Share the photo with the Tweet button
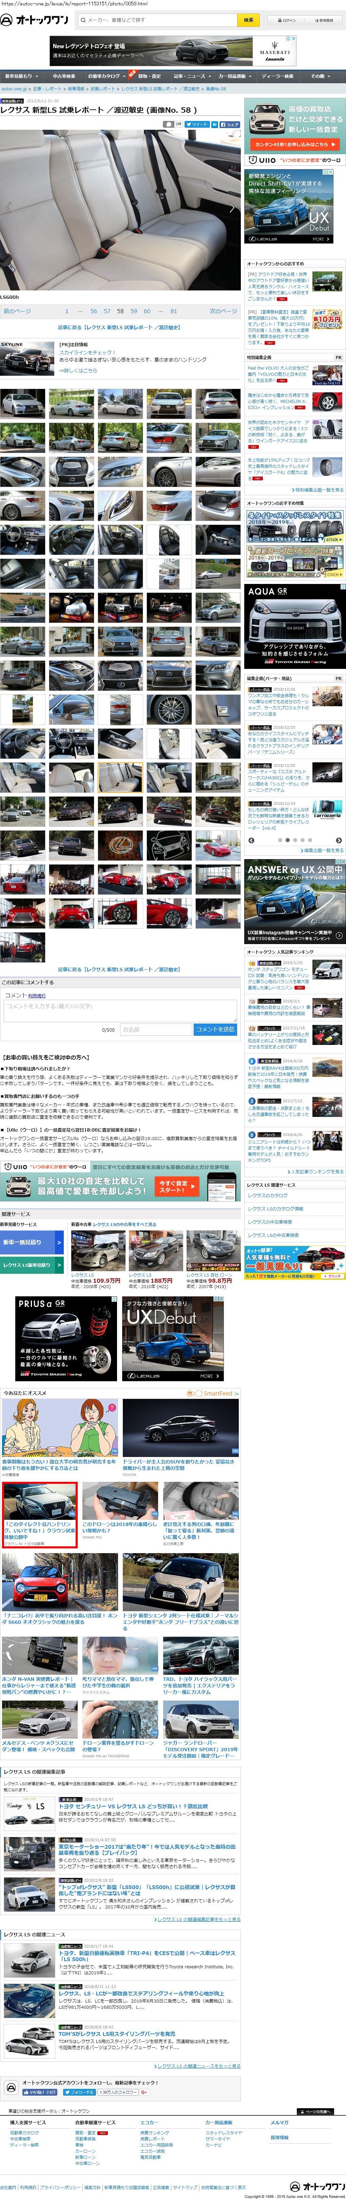The height and width of the screenshot is (2203, 346). (x=198, y=124)
